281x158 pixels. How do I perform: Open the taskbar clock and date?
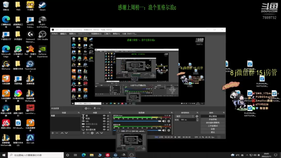(x=266, y=155)
